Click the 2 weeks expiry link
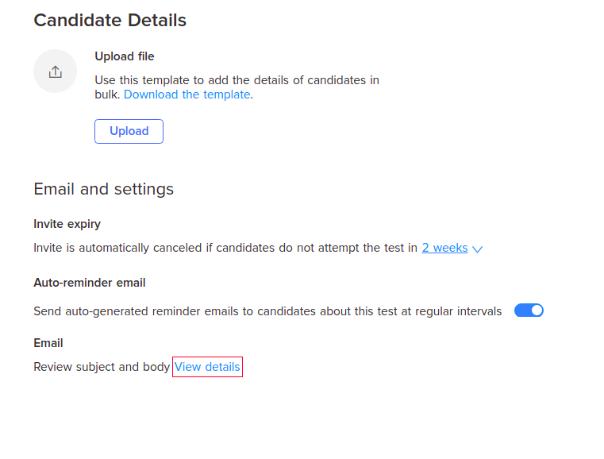Image resolution: width=604 pixels, height=459 pixels. 445,248
